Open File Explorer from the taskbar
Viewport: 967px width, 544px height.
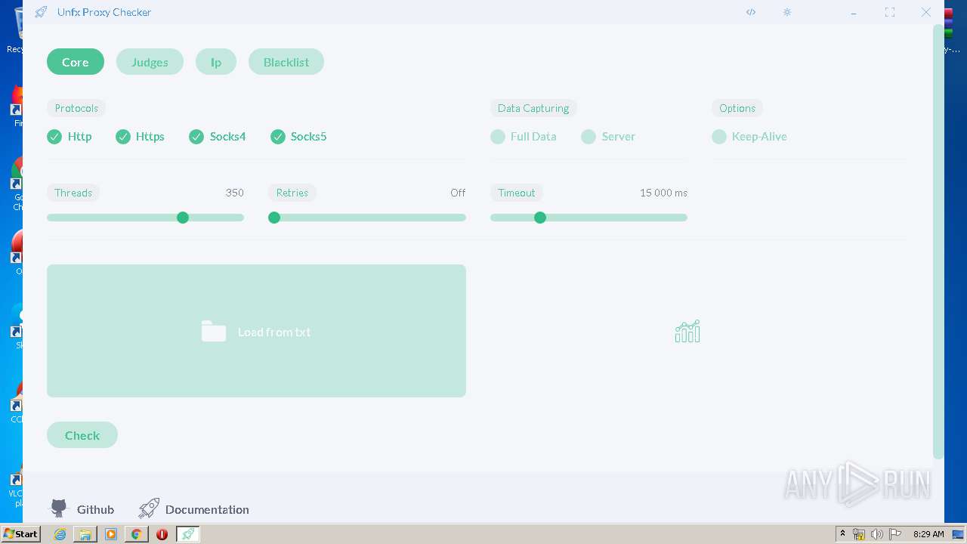(85, 534)
